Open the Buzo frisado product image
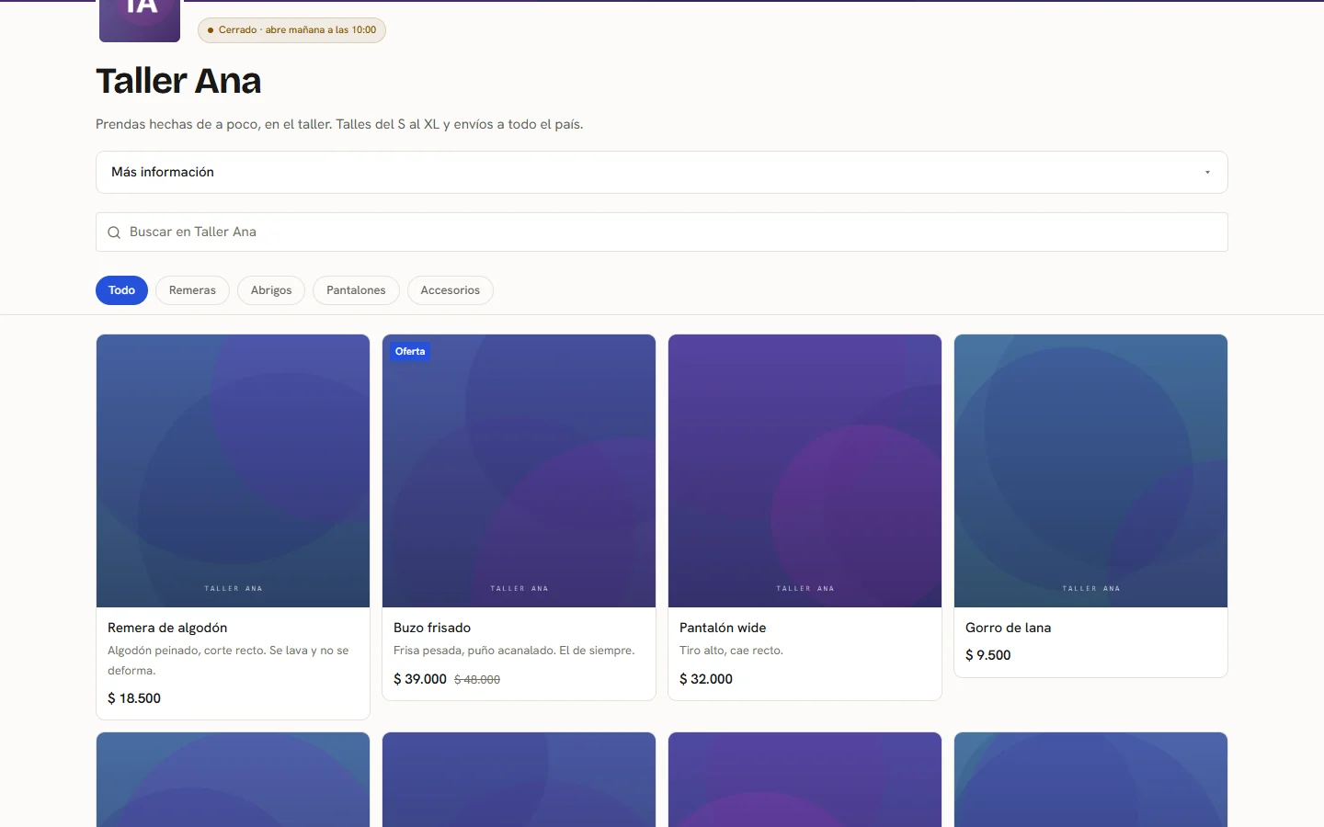 point(519,470)
